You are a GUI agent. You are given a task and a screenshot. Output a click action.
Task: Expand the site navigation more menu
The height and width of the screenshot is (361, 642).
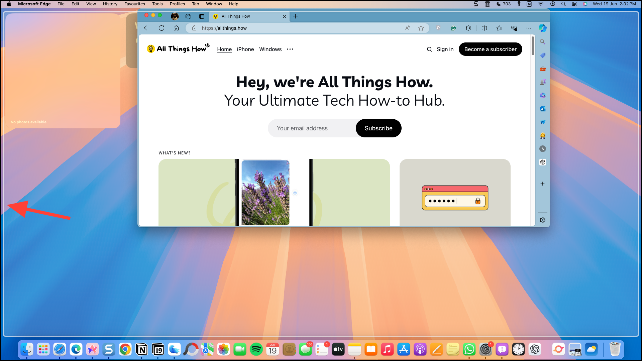(290, 49)
